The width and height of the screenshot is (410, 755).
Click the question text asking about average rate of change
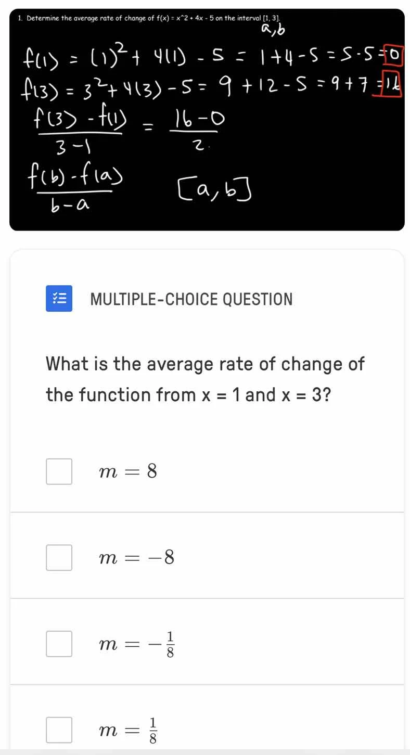(x=204, y=379)
